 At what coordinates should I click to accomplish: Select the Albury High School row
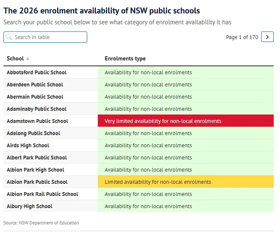pos(29,206)
